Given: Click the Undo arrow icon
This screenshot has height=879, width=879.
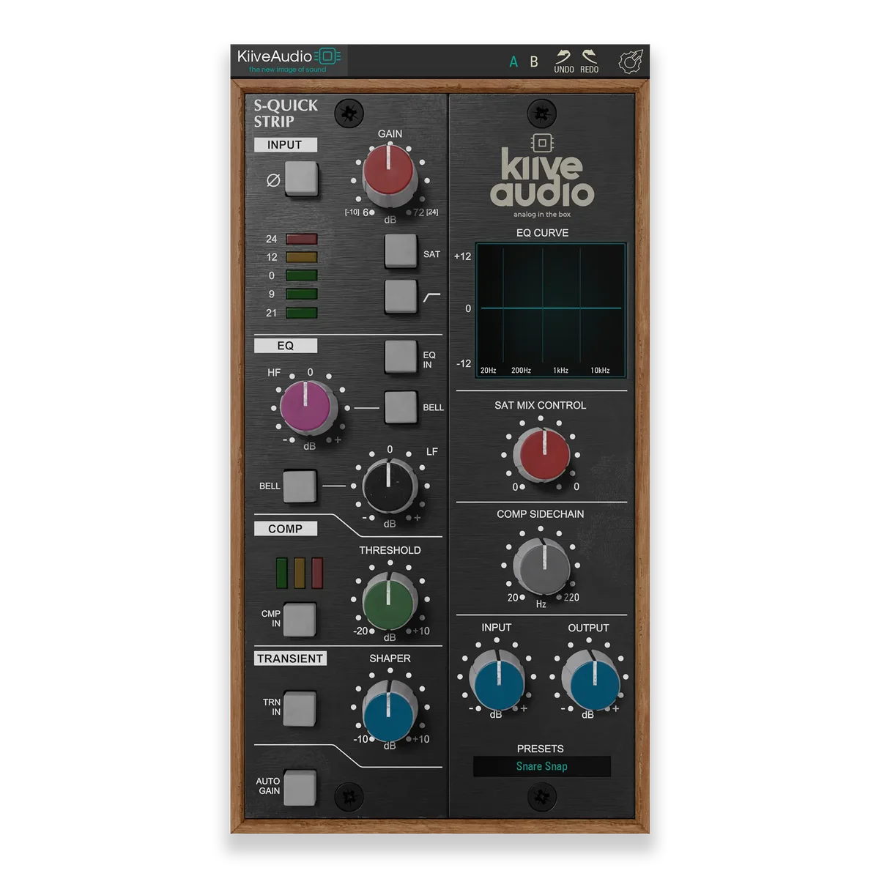Looking at the screenshot, I should pos(563,56).
